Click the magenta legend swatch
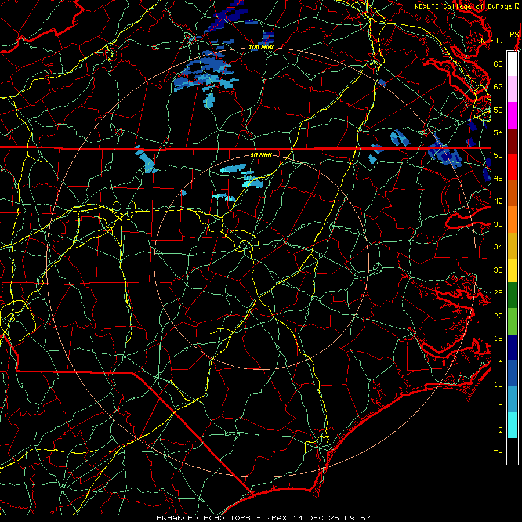522x522 pixels. 512,115
